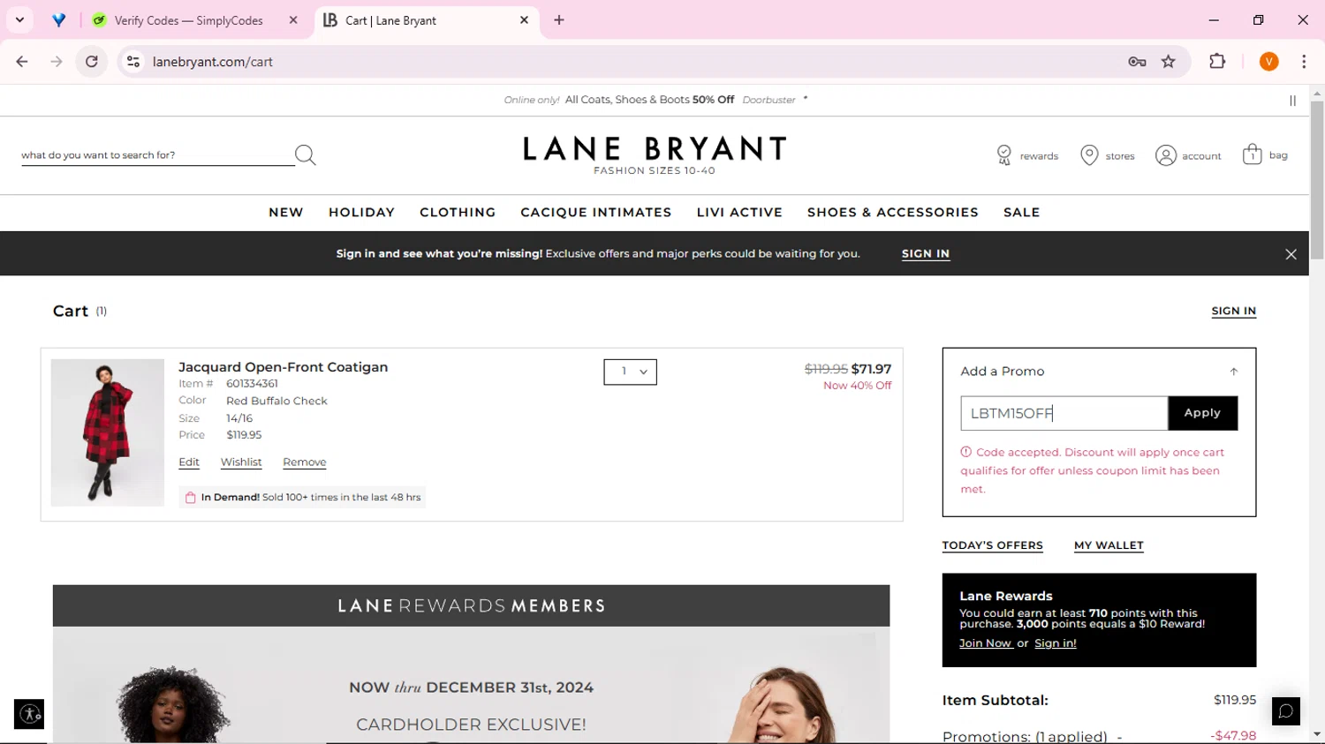Open the NEW menu
The image size is (1325, 744).
coord(286,213)
